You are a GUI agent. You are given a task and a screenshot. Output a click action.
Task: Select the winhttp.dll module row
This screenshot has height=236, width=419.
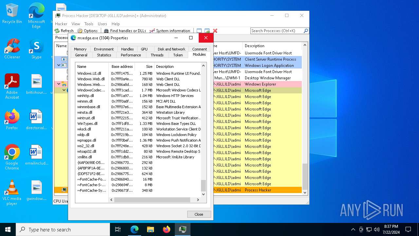[x=138, y=96]
